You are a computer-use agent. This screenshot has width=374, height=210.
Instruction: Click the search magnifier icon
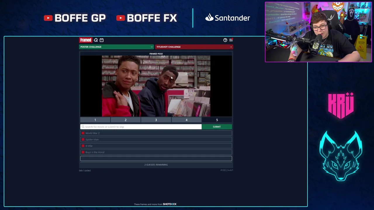click(83, 127)
